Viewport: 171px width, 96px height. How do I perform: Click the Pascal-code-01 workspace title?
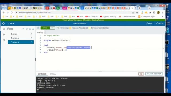click(80, 23)
